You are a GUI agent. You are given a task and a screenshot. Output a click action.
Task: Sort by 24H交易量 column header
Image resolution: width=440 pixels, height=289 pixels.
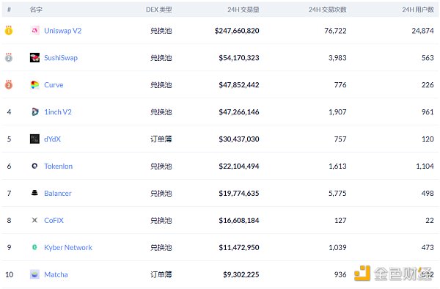(x=243, y=10)
